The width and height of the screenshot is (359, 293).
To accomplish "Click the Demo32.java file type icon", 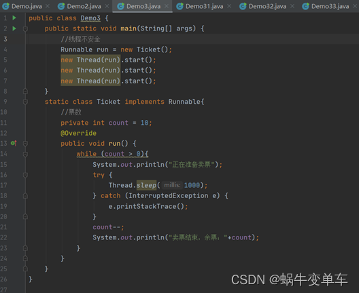I will tap(243, 6).
